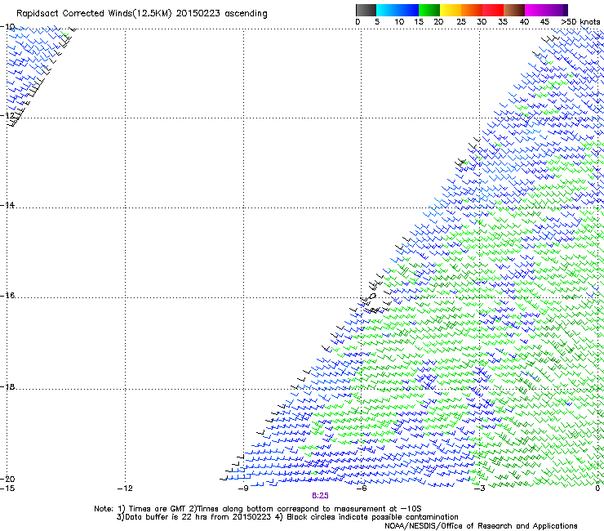Click the '-6' longitude label on bottom axis
The width and height of the screenshot is (604, 531).
[x=362, y=489]
